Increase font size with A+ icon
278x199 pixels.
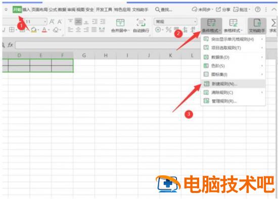52,22
